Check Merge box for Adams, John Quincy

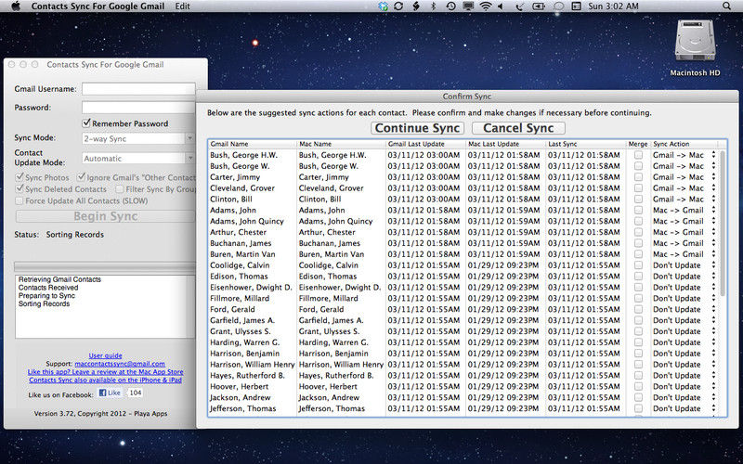(638, 221)
